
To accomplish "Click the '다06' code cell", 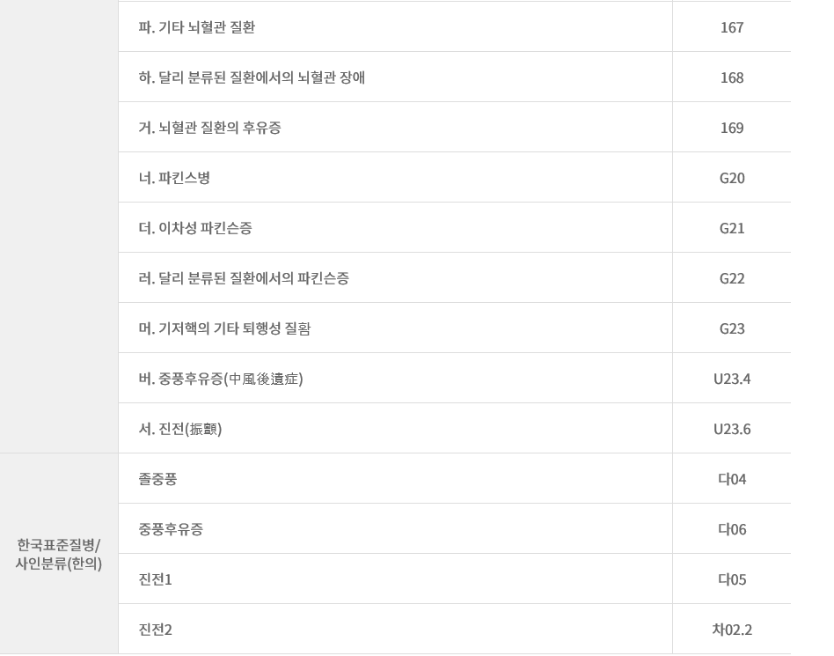I will click(732, 529).
